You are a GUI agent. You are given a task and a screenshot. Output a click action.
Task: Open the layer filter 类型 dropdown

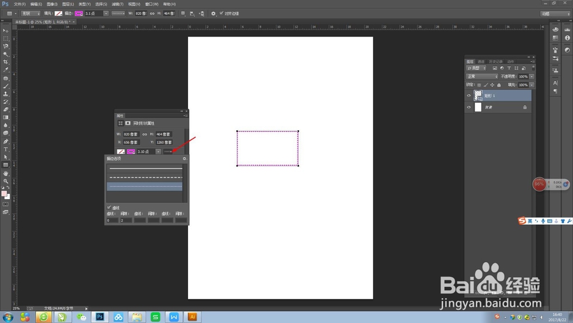pos(476,68)
